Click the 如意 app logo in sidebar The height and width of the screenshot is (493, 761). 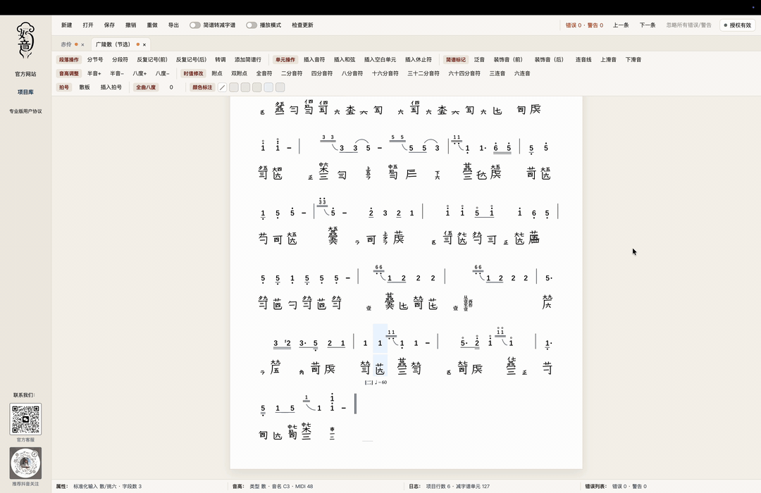click(26, 40)
